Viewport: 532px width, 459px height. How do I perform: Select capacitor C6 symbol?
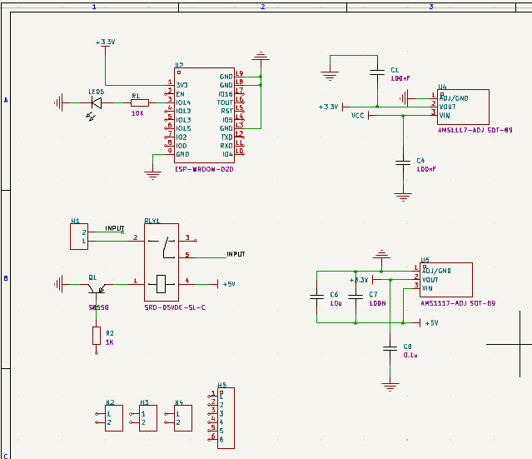pyautogui.click(x=317, y=297)
